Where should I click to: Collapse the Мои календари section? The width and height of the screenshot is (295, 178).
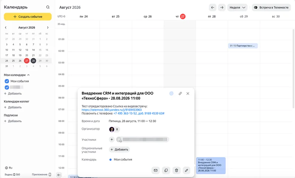(28, 75)
